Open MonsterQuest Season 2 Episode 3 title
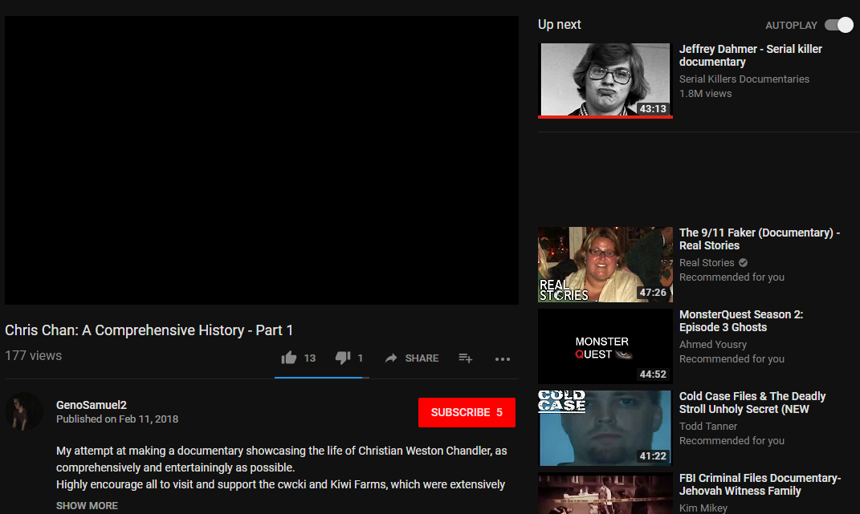The width and height of the screenshot is (860, 514). (741, 321)
